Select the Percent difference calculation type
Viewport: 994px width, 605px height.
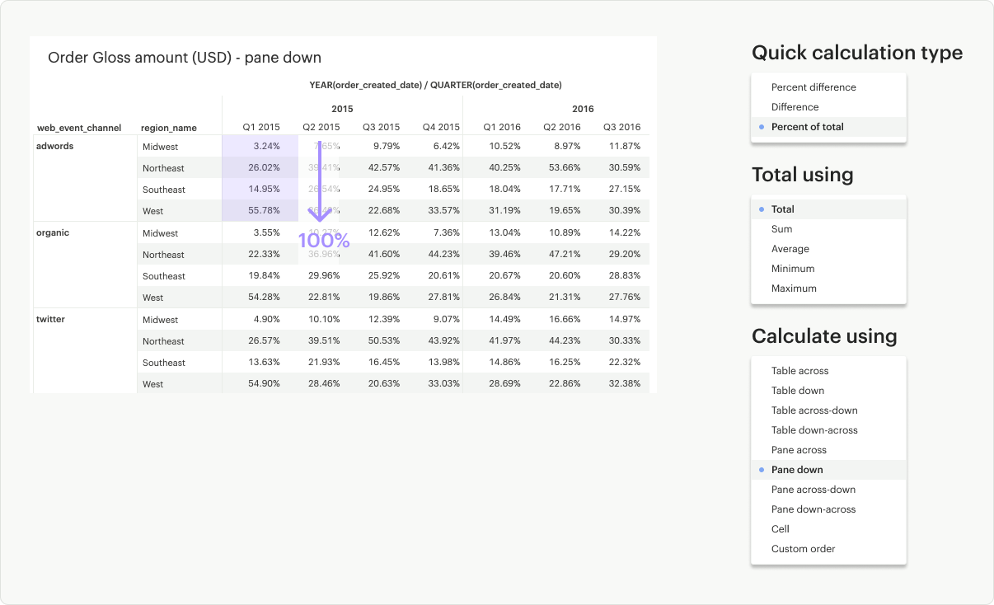(x=813, y=87)
